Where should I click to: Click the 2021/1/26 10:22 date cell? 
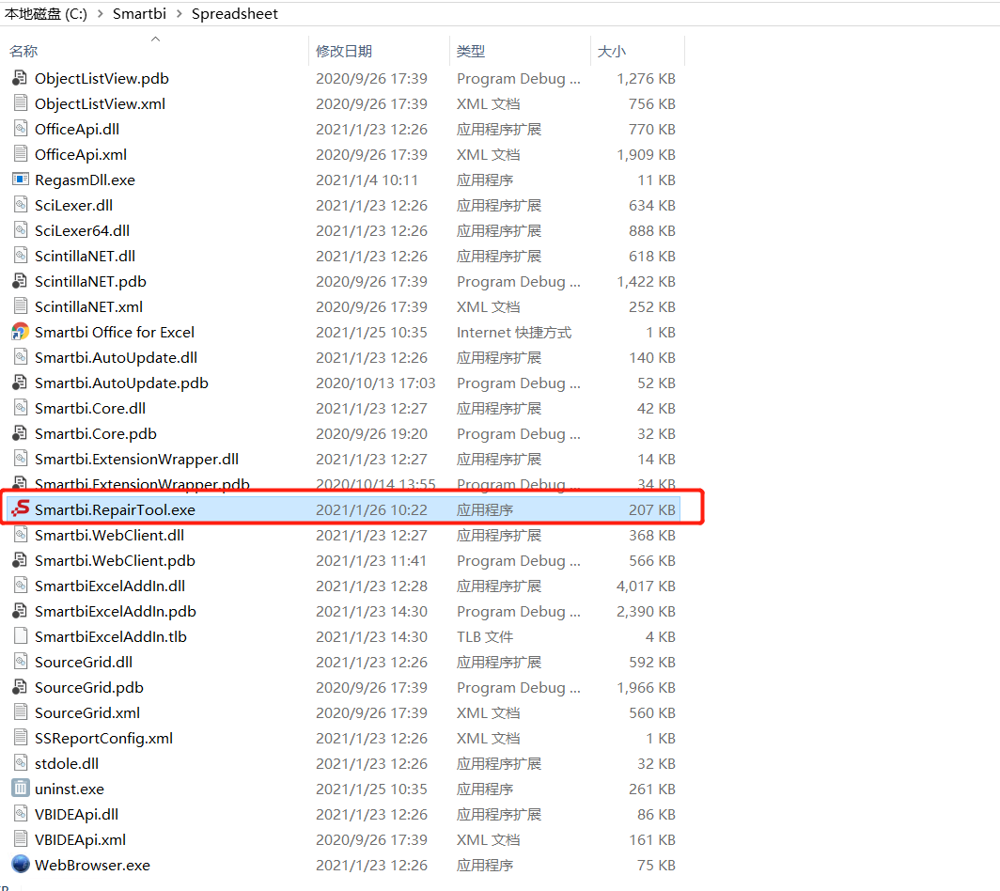(371, 509)
